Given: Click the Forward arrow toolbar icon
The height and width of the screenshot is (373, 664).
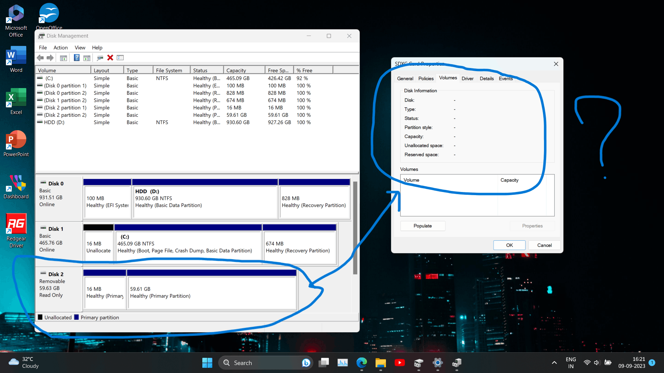Looking at the screenshot, I should 50,58.
